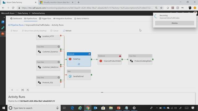The image size is (198, 111).
Task: Click error triangle on ImproveProductVisibility node
Action: (x=120, y=56)
